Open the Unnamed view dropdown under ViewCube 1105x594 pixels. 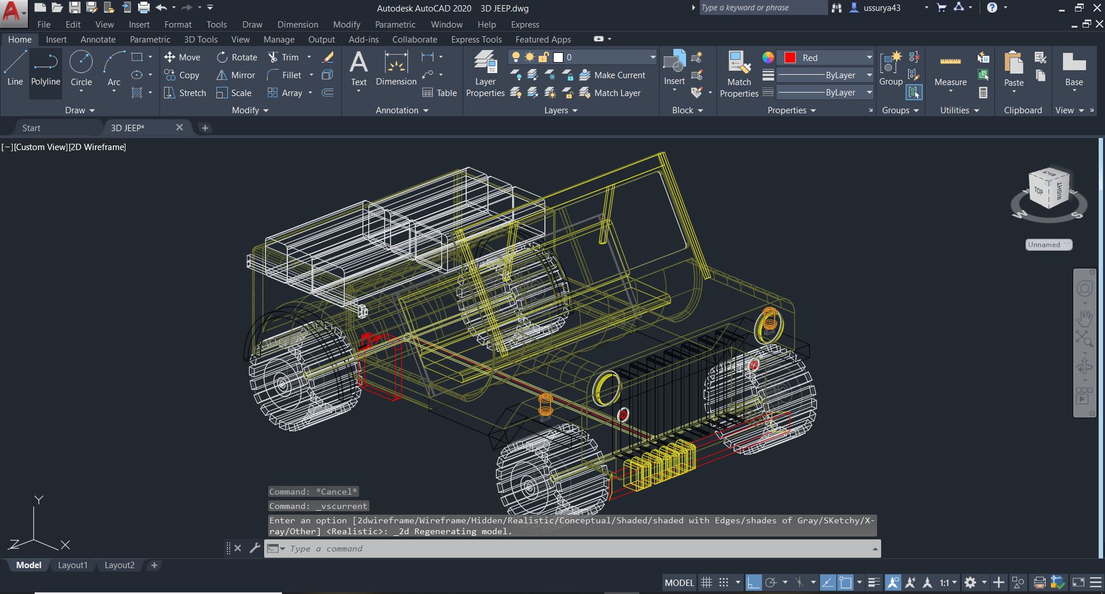coord(1049,244)
